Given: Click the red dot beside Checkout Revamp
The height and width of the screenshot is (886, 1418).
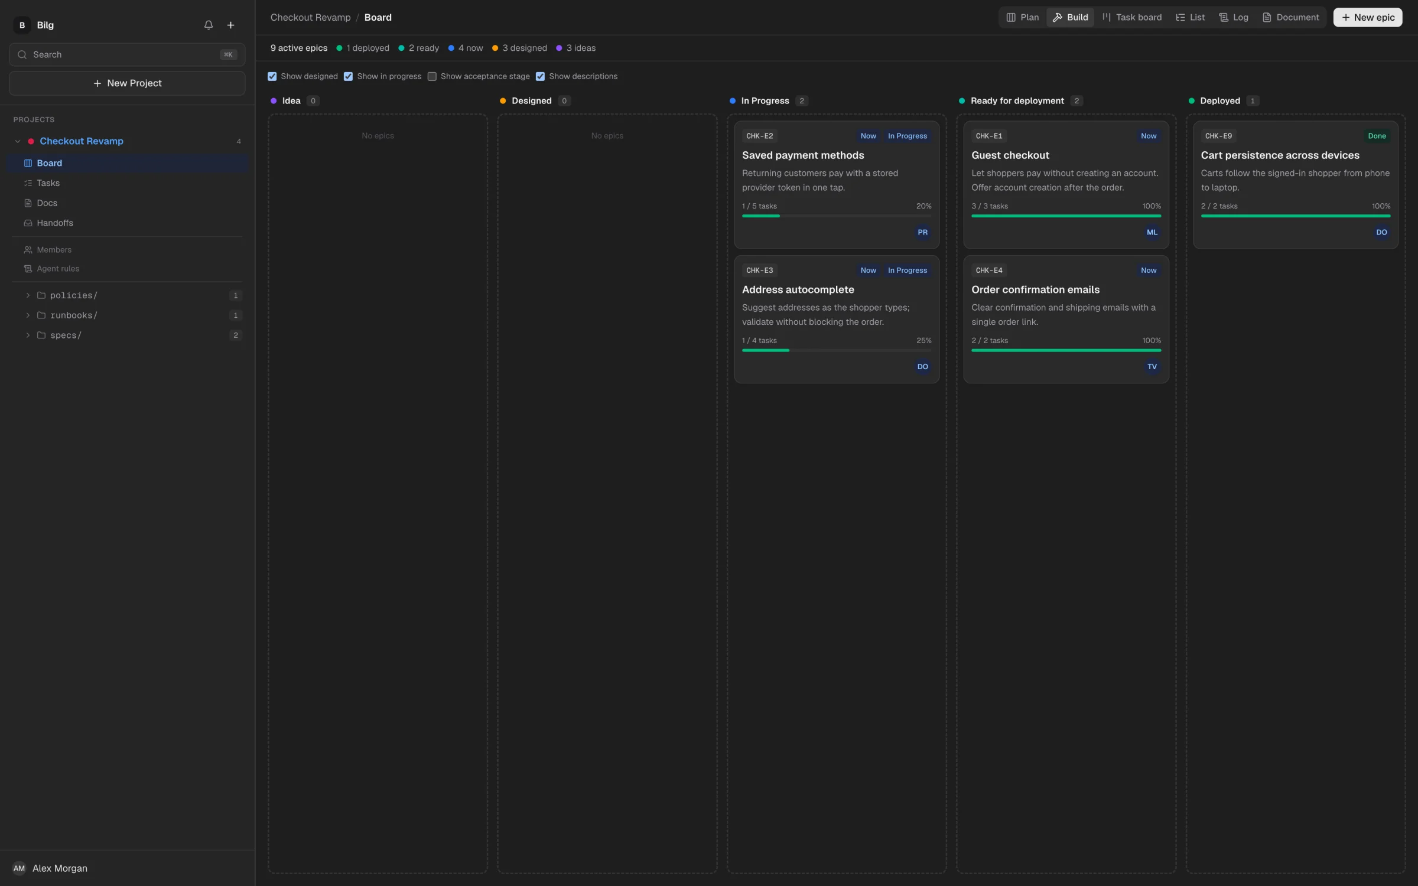Looking at the screenshot, I should point(31,141).
